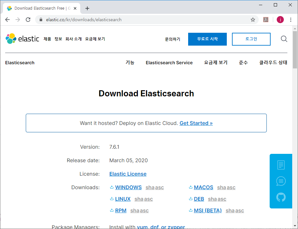The height and width of the screenshot is (229, 298).
Task: Click the page's vertical scrollbar thumb
Action: 295,50
